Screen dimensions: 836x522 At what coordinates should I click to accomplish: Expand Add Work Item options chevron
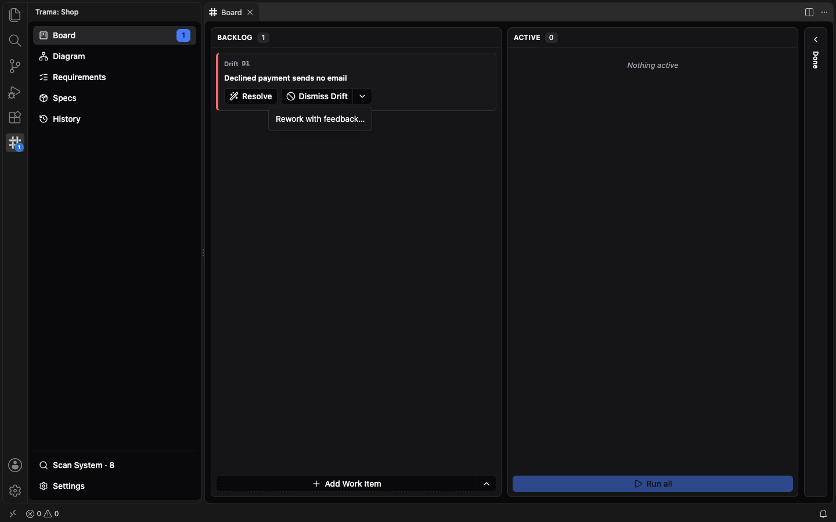tap(487, 484)
